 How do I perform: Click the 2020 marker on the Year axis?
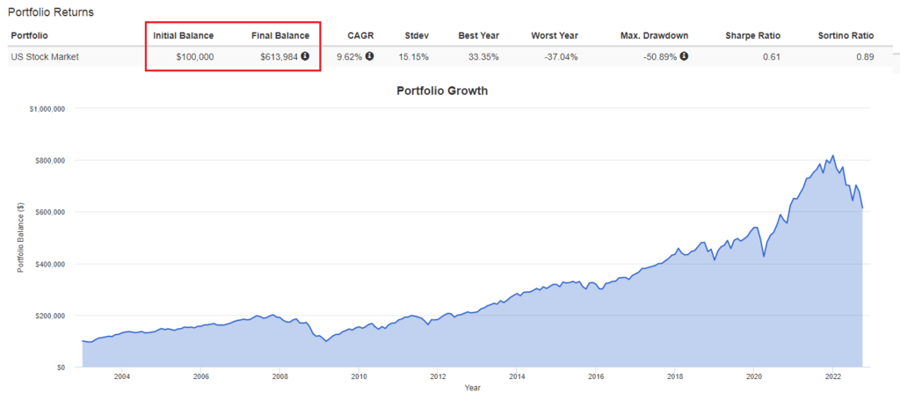[753, 377]
